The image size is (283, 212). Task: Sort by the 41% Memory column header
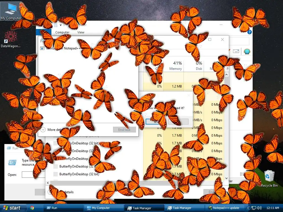[x=174, y=66]
